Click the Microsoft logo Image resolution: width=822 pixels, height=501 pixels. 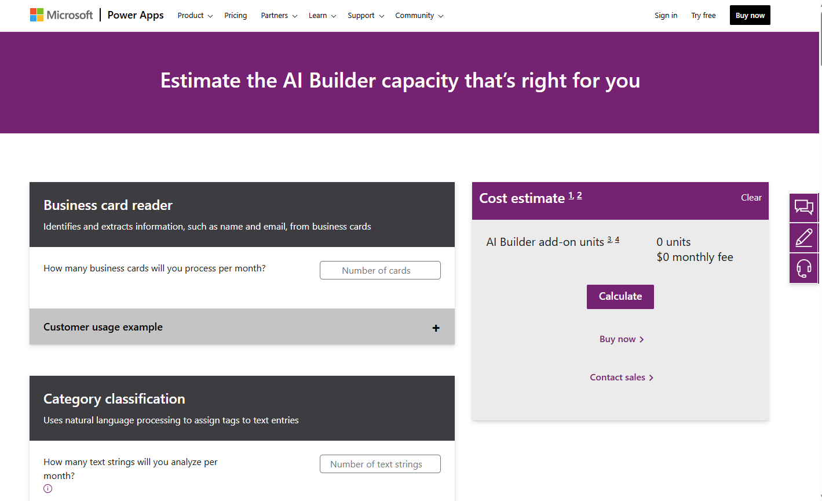click(x=61, y=15)
